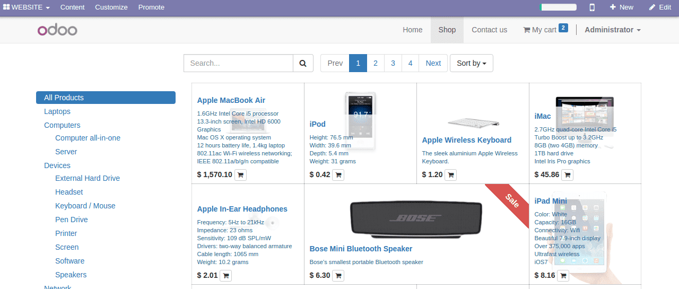Select the Shop navigation item

coord(447,30)
